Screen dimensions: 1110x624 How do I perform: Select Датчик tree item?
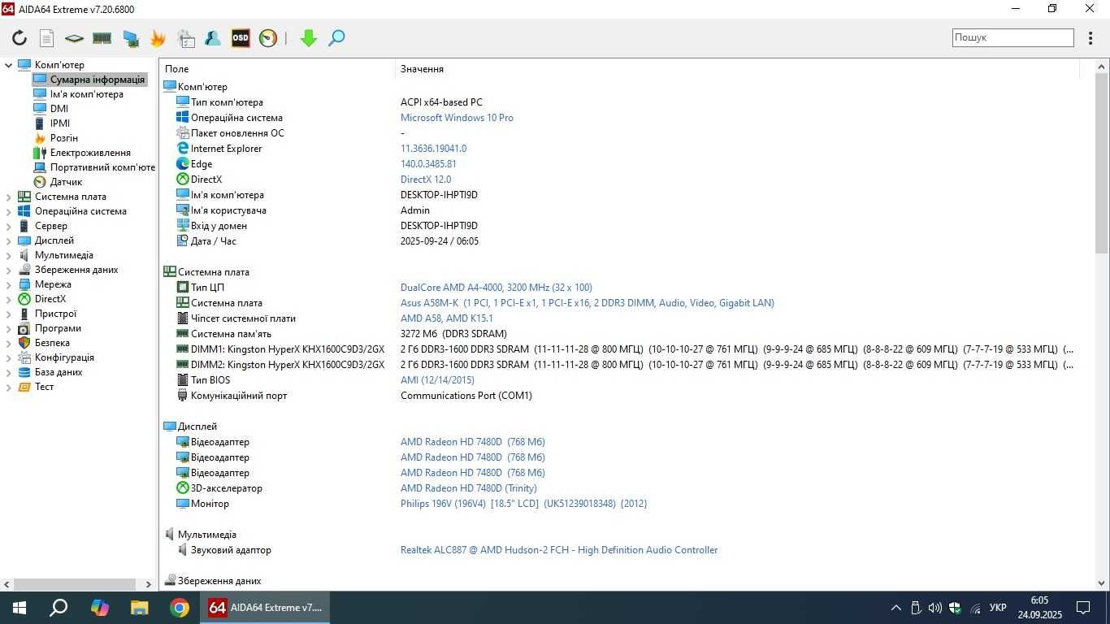(67, 182)
